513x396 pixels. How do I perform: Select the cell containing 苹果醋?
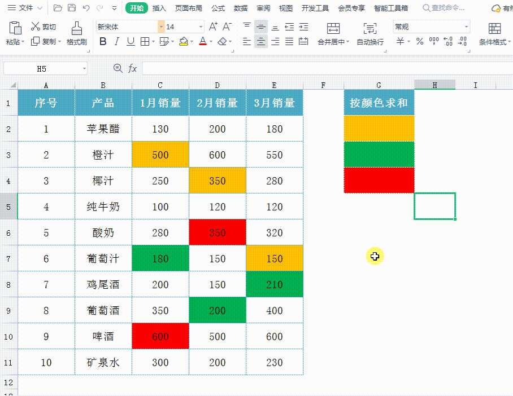(103, 129)
